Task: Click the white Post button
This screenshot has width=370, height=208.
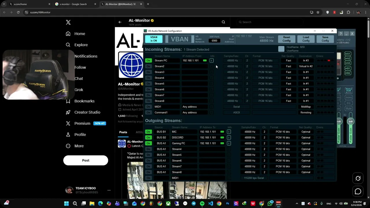Action: pyautogui.click(x=86, y=160)
